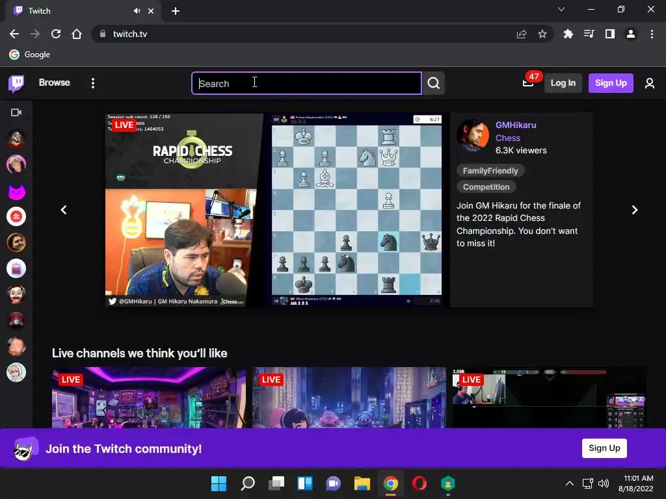Open the media control icon in Chrome toolbar
The image size is (666, 499).
pyautogui.click(x=589, y=34)
